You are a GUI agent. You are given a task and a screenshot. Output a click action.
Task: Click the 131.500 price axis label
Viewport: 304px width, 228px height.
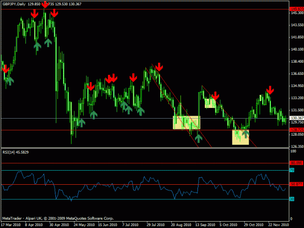(297, 110)
